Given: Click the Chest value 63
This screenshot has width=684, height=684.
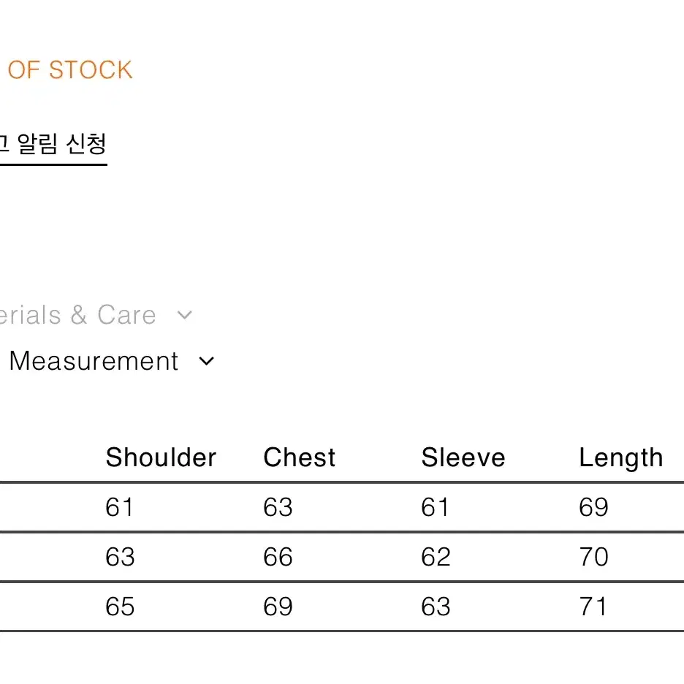Looking at the screenshot, I should tap(278, 507).
